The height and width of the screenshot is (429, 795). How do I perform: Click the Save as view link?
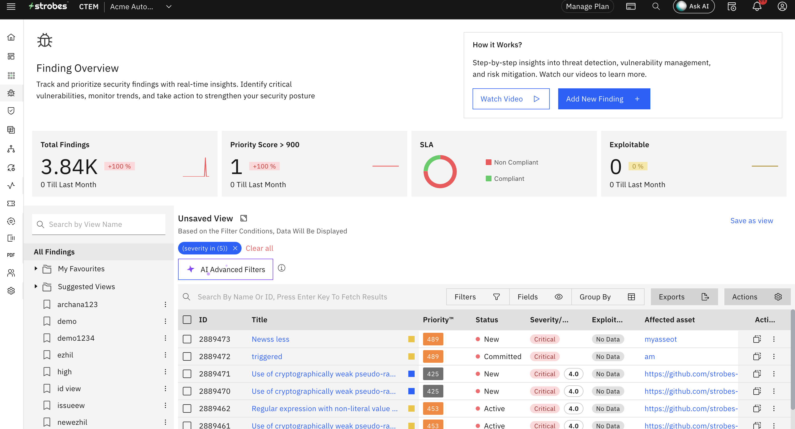751,221
